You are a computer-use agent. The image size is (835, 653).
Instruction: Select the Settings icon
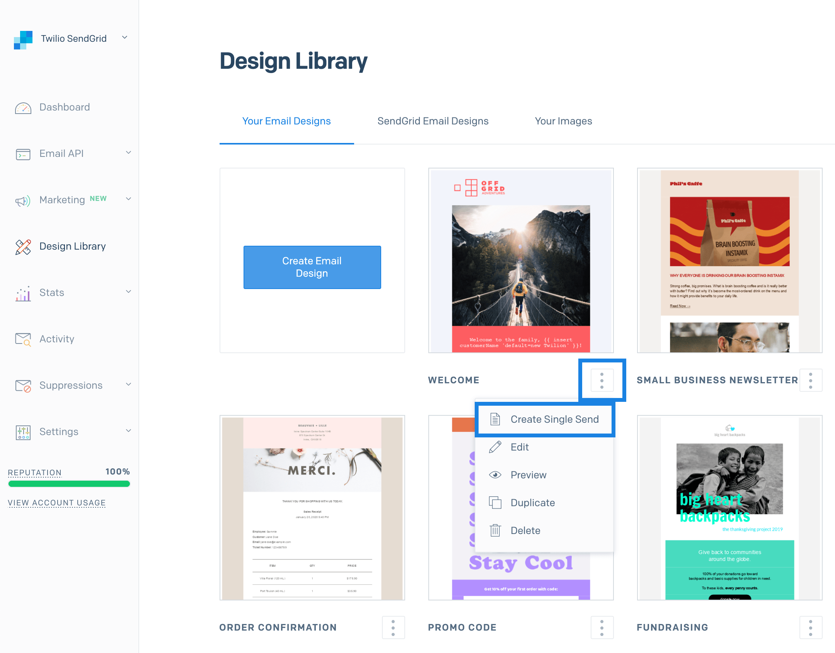[23, 432]
